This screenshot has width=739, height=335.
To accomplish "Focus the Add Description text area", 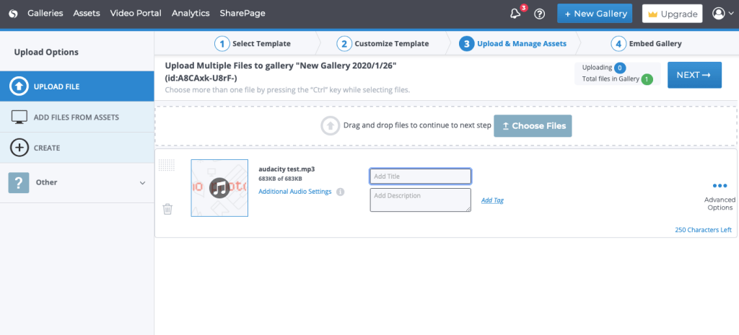I will [x=420, y=200].
